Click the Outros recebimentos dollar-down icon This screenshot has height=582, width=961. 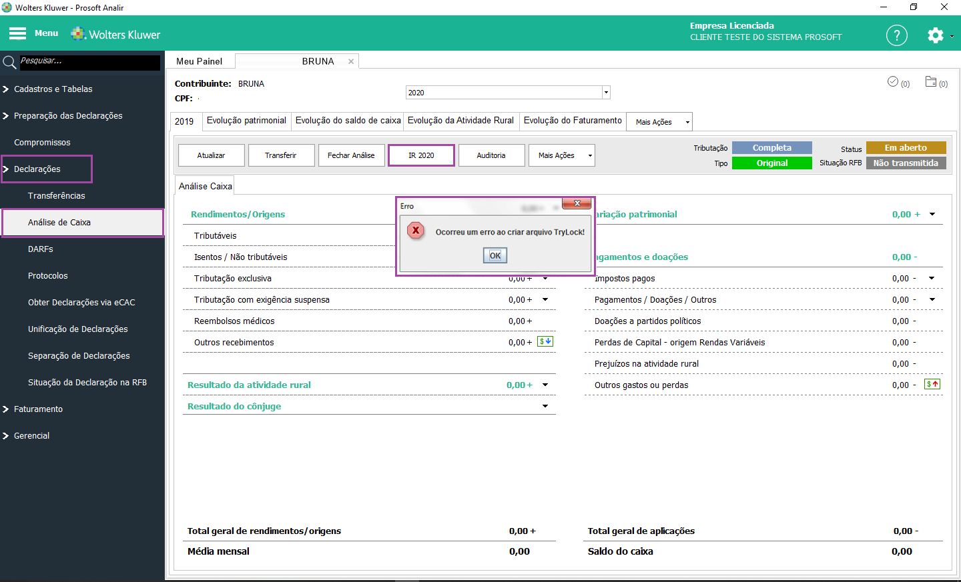(x=545, y=341)
